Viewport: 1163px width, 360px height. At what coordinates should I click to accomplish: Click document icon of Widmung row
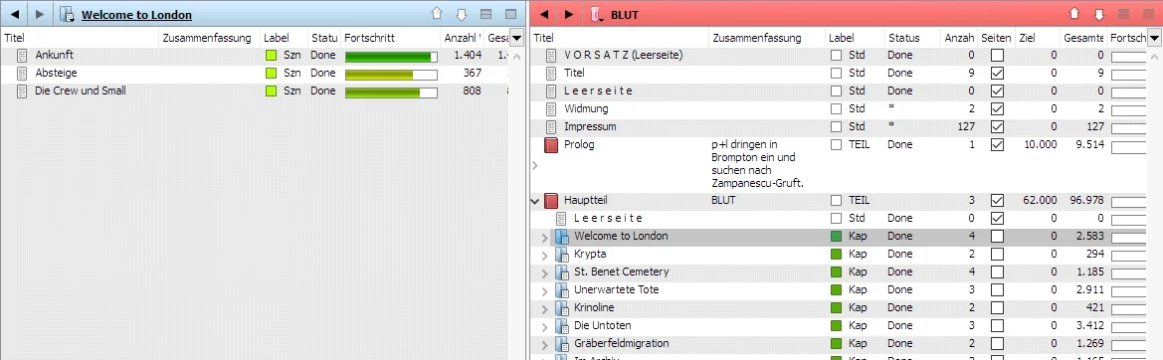click(551, 108)
